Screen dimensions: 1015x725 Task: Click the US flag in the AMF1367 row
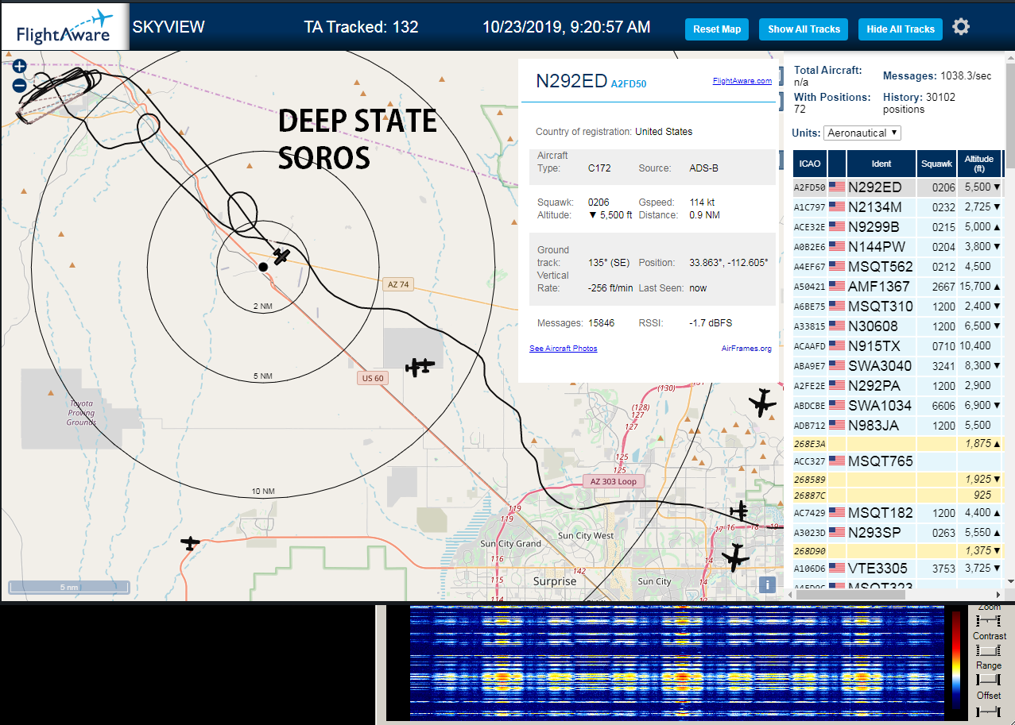click(x=837, y=287)
